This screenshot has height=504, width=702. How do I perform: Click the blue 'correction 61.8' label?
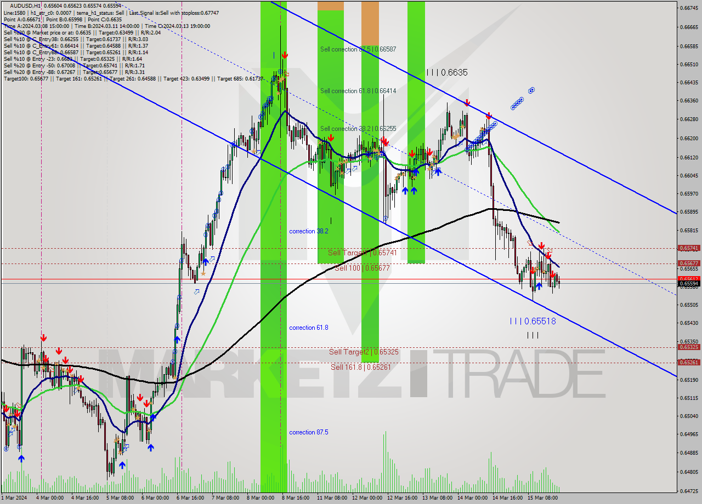(x=309, y=328)
